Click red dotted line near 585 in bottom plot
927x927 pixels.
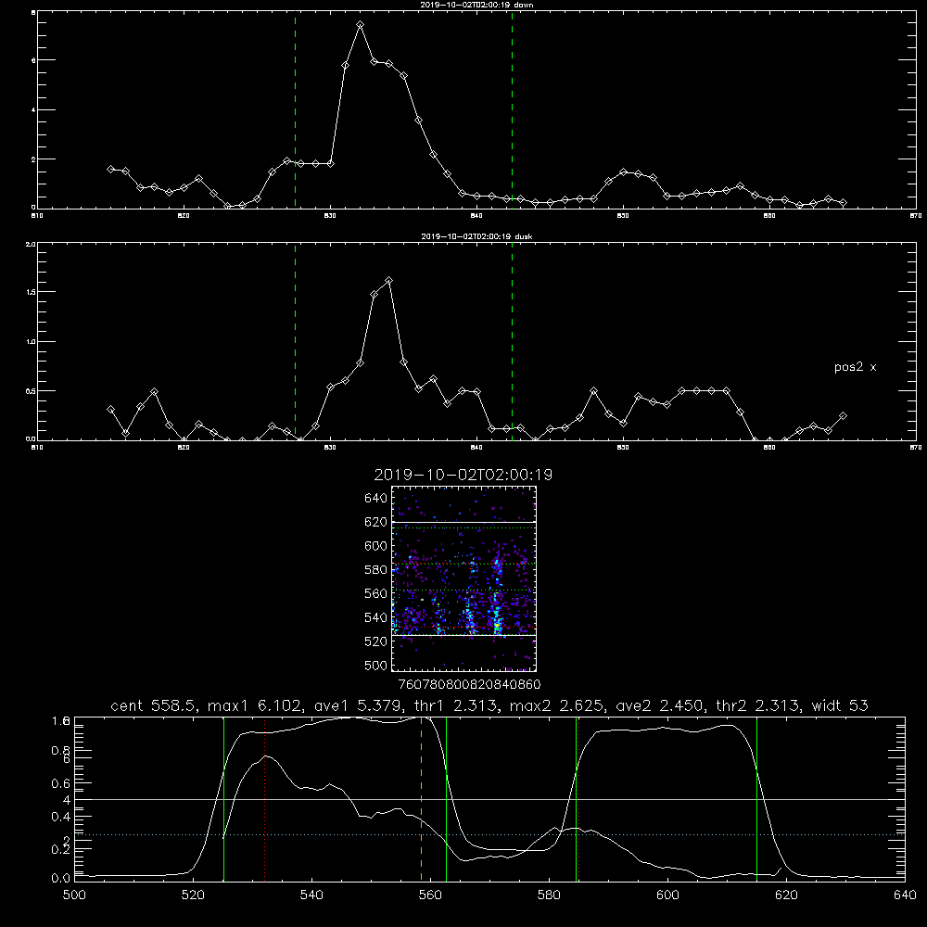[x=578, y=799]
